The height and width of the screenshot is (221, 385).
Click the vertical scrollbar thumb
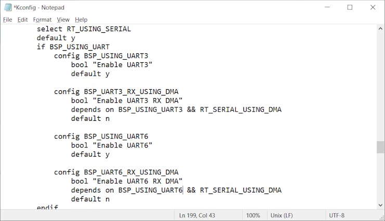pos(380,147)
